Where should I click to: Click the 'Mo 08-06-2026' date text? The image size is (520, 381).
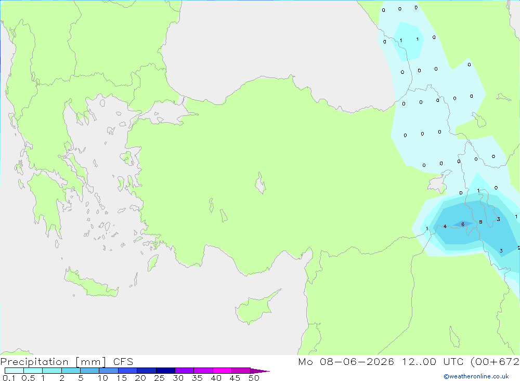[x=346, y=362]
